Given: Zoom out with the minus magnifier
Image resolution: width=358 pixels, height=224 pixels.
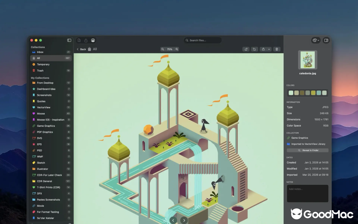Looking at the screenshot, I should pos(162,49).
